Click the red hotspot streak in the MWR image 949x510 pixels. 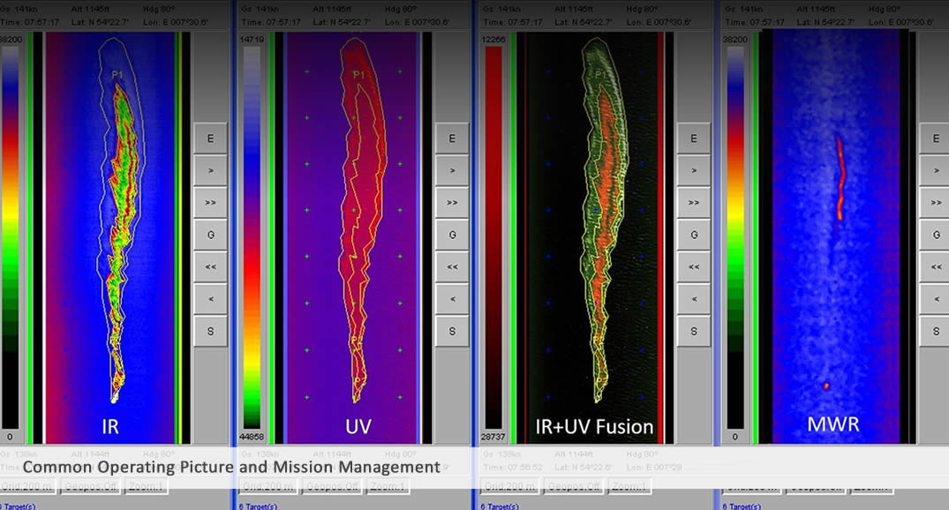[x=840, y=178]
